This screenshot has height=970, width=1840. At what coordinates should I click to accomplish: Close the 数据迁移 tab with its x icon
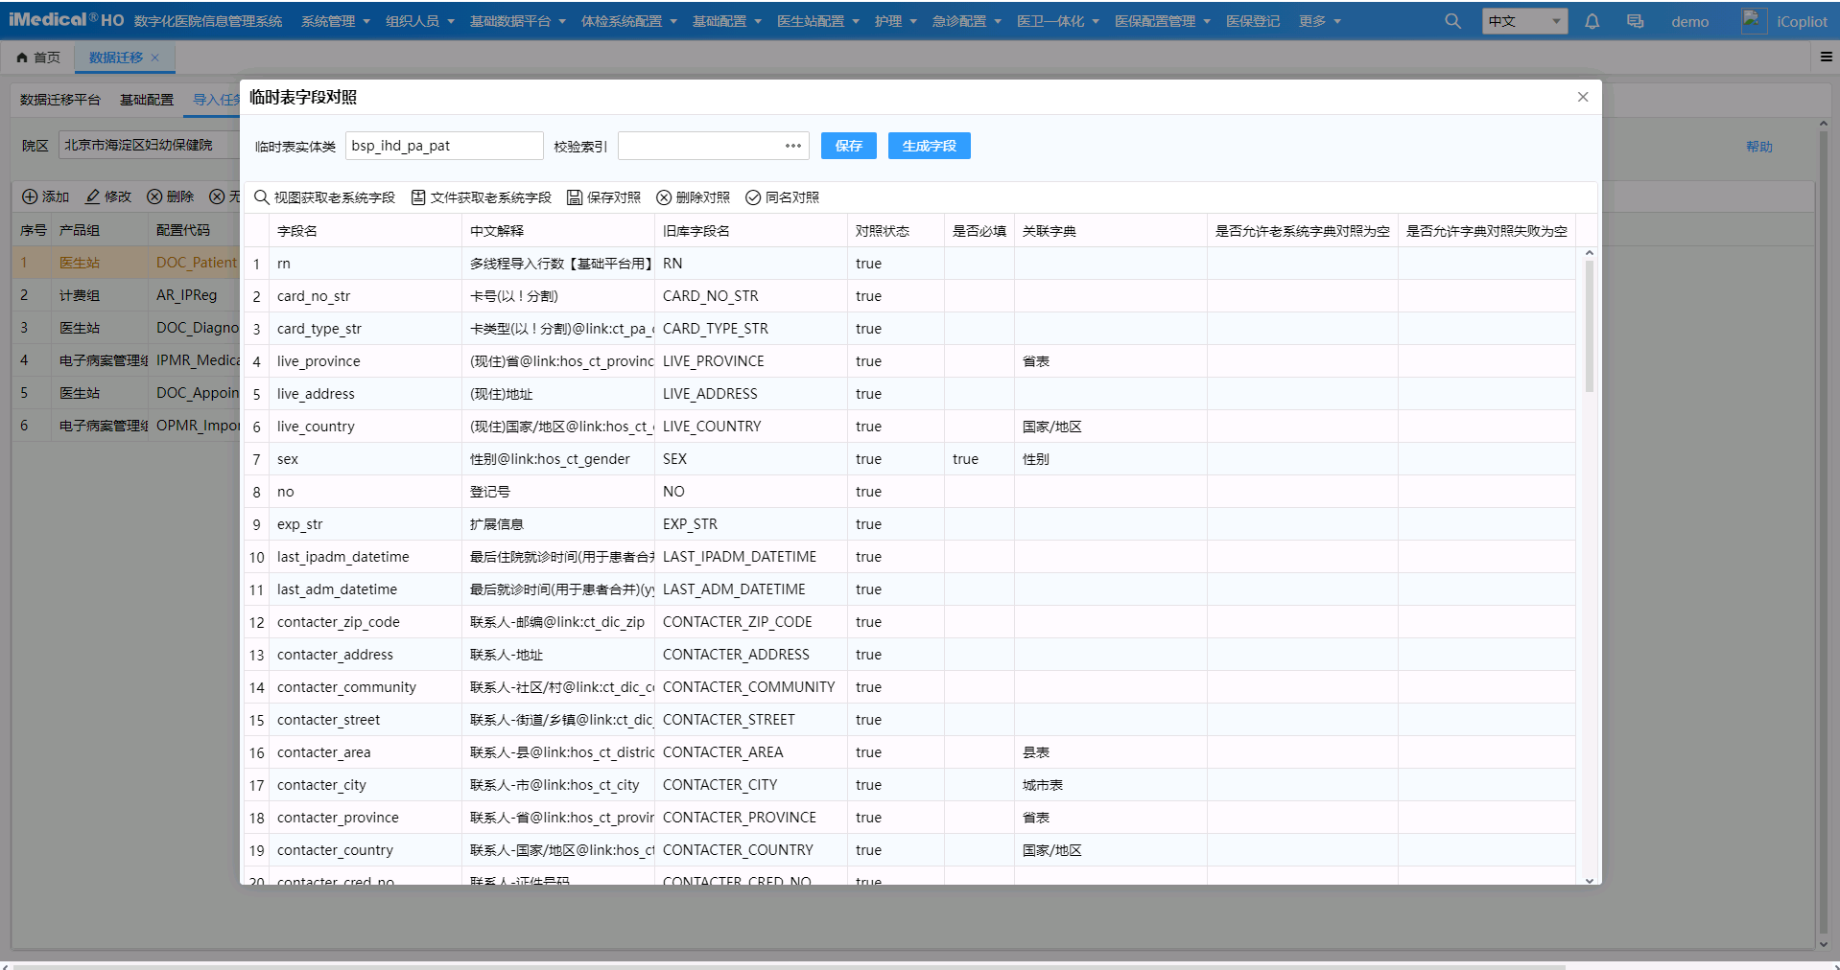click(x=154, y=58)
